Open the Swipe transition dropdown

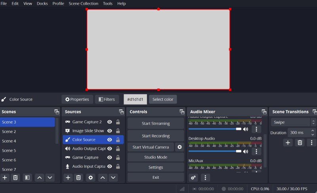pyautogui.click(x=293, y=122)
